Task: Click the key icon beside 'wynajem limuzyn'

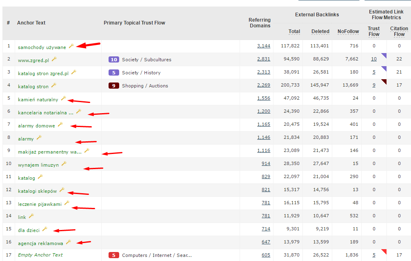Action: tap(64, 164)
